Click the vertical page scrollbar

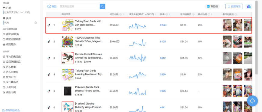coord(257,37)
